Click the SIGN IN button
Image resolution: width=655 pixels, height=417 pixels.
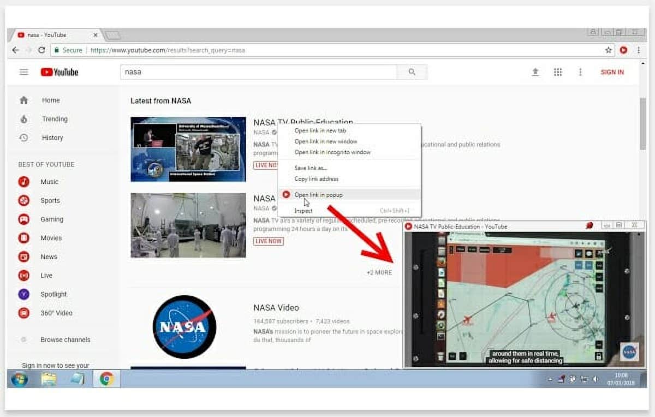click(612, 72)
